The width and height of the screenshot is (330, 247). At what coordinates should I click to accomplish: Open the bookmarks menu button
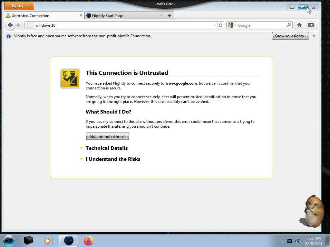tap(312, 25)
